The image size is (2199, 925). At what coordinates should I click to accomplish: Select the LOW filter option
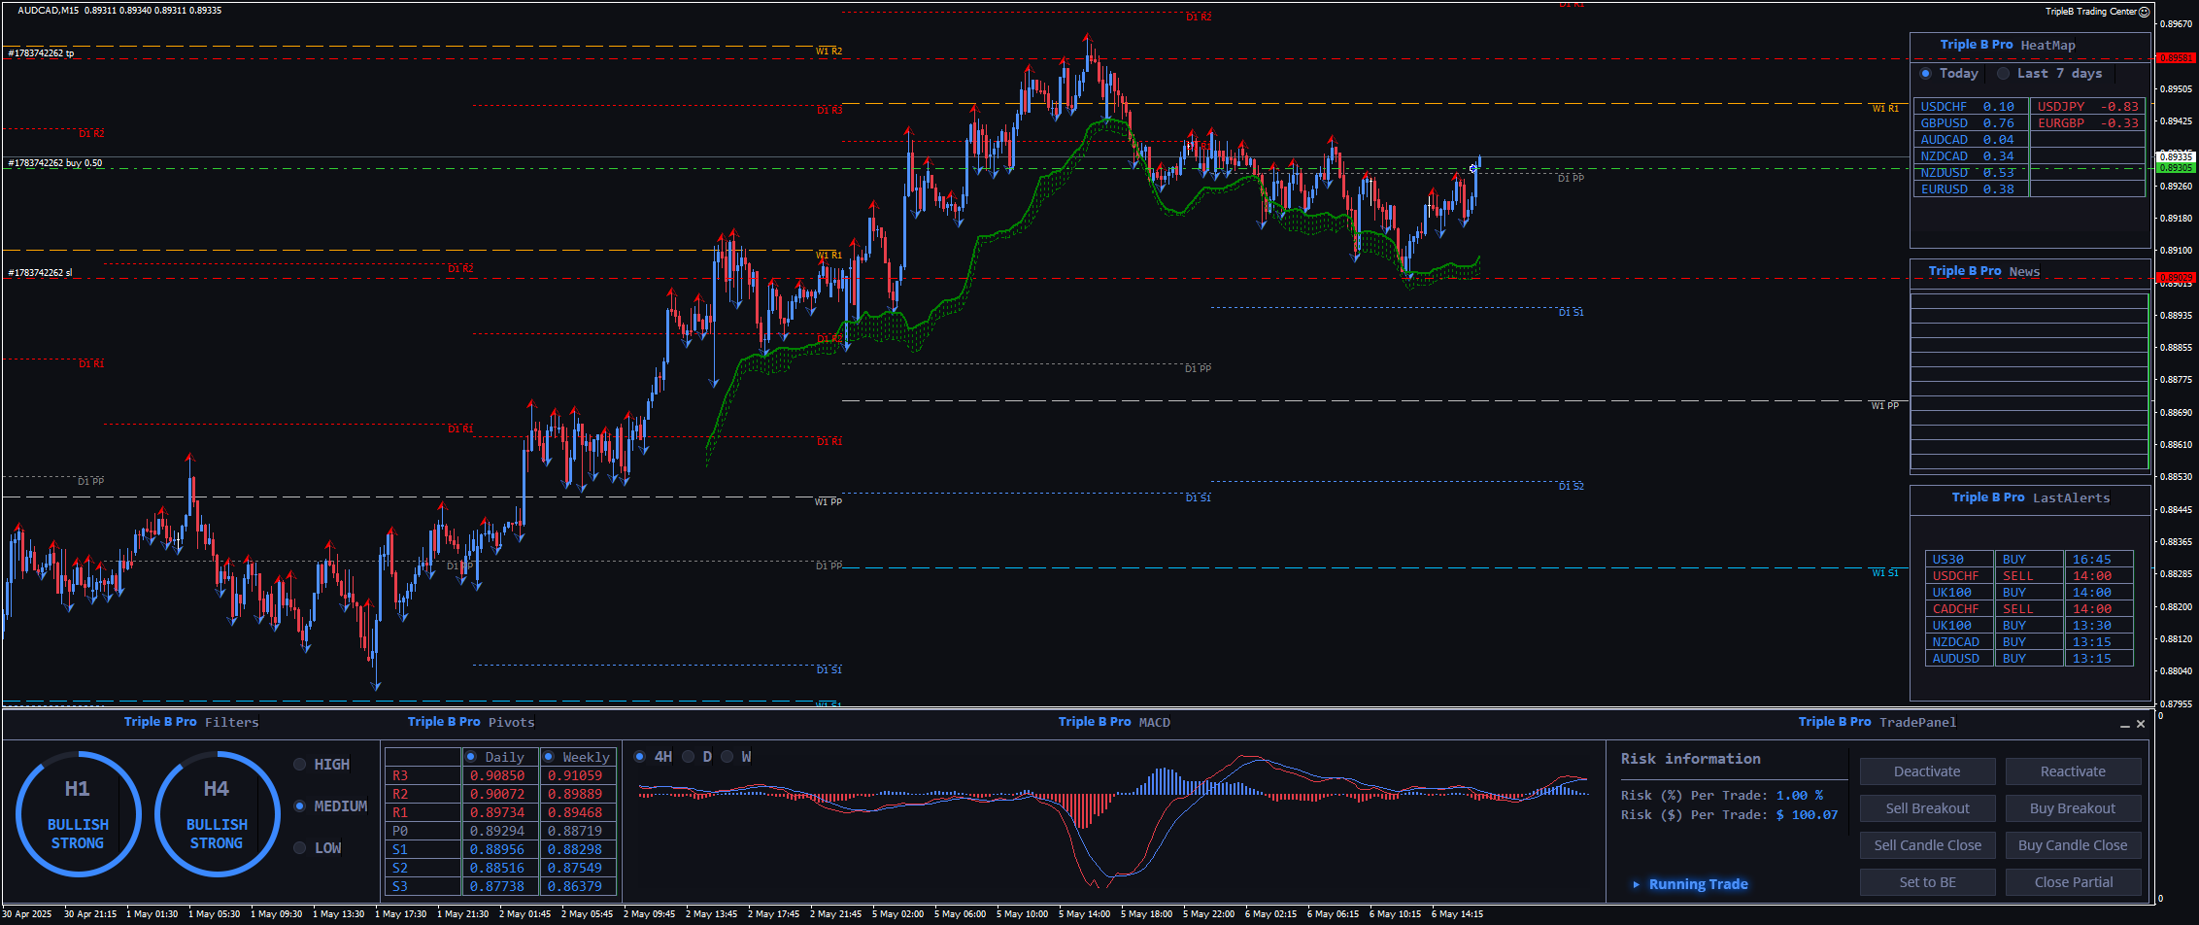(300, 848)
